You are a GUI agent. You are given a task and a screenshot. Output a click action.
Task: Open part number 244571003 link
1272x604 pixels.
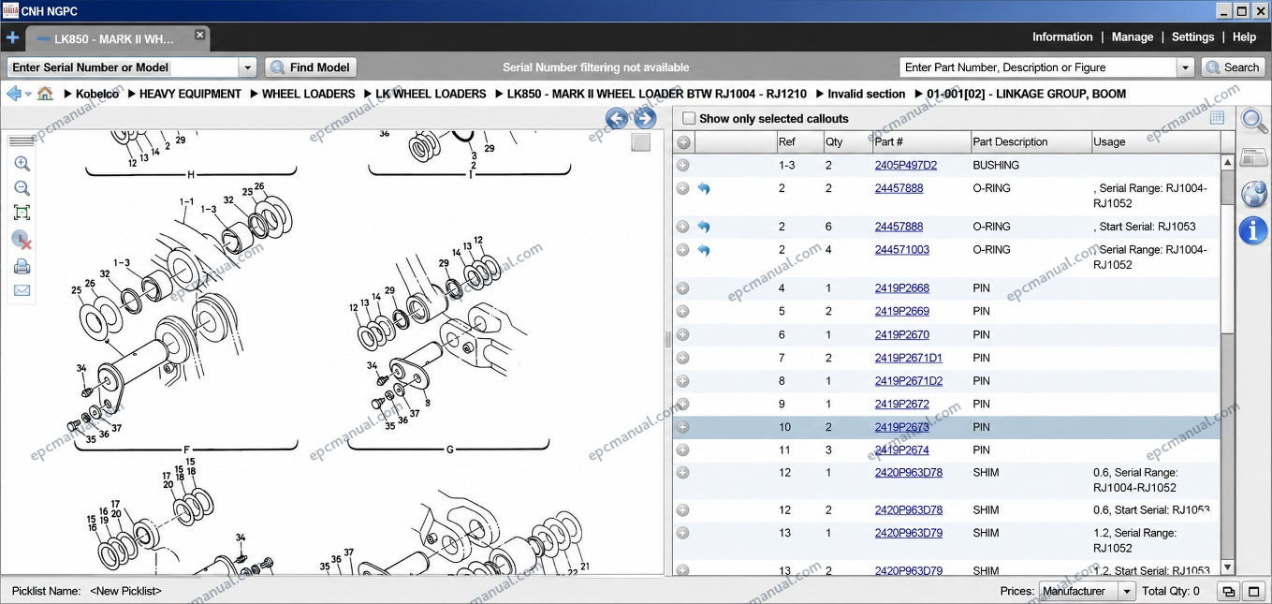tap(901, 250)
